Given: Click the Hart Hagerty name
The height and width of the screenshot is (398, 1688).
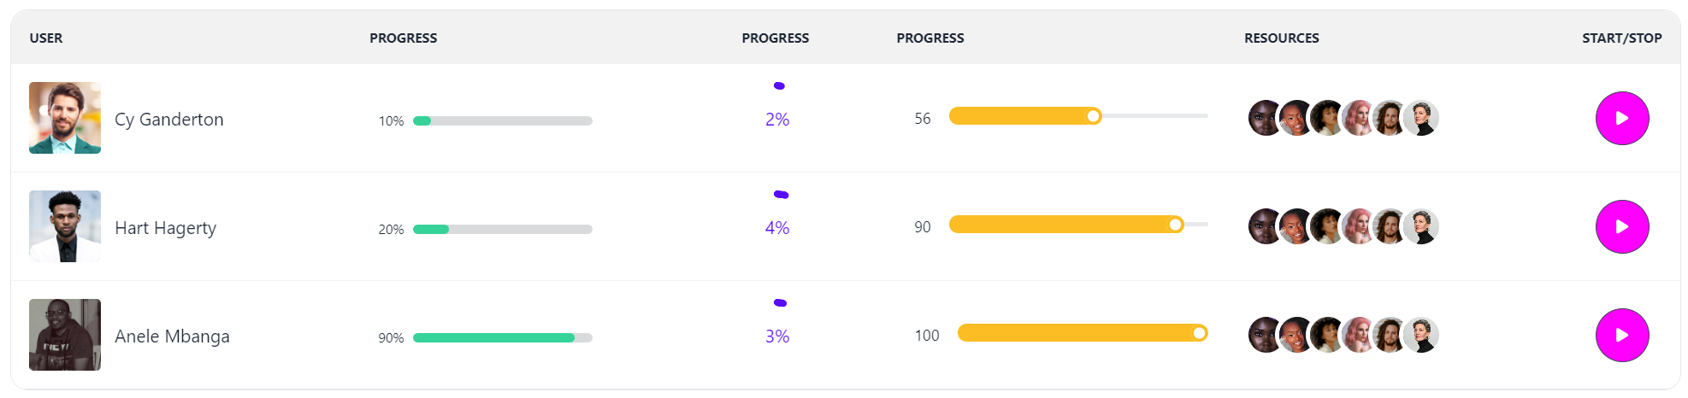Looking at the screenshot, I should pos(166,228).
